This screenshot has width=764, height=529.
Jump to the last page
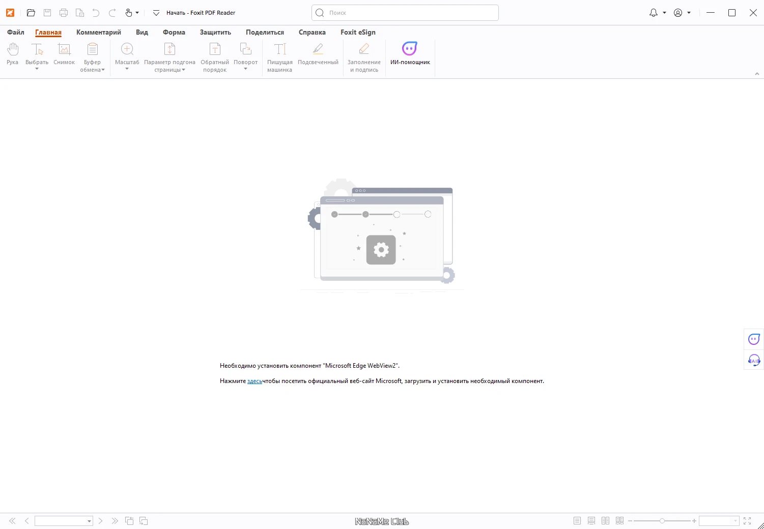(x=115, y=521)
